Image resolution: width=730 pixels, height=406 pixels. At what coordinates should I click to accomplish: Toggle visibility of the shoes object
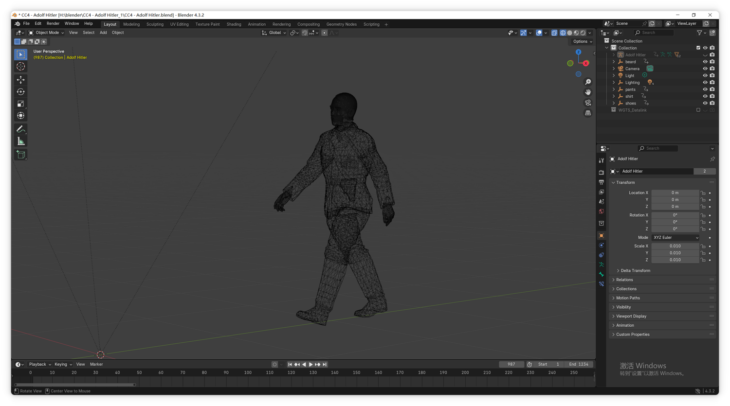[705, 103]
